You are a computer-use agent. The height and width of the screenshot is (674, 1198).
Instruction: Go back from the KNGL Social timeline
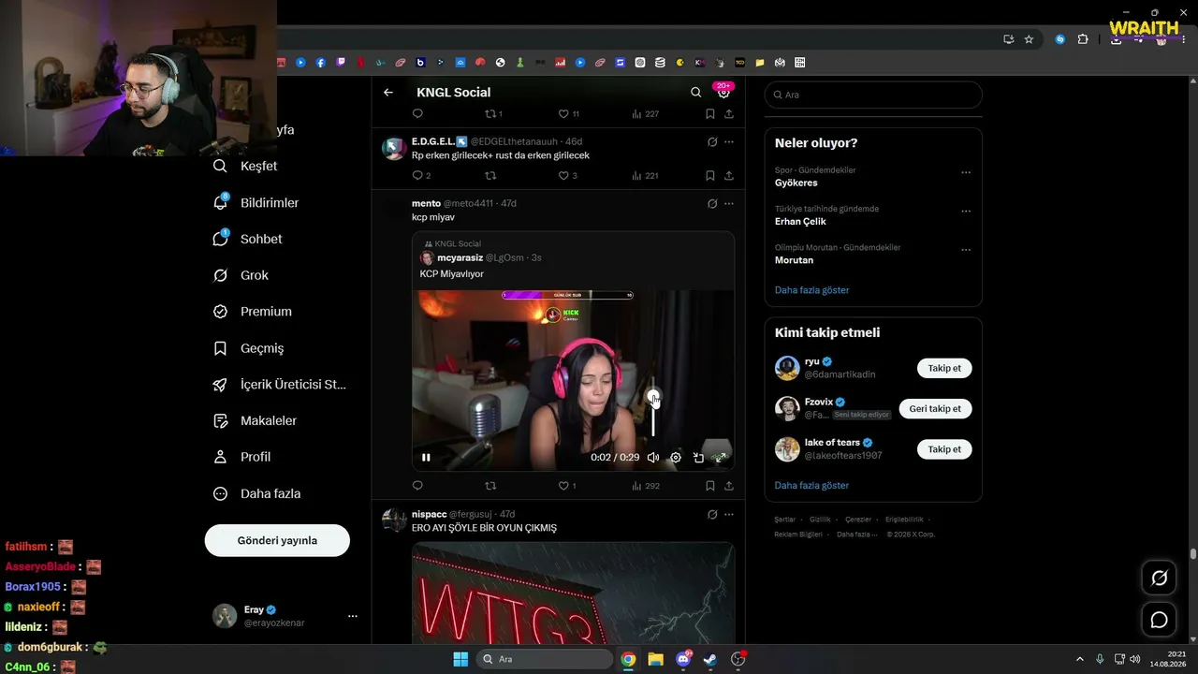click(x=388, y=93)
